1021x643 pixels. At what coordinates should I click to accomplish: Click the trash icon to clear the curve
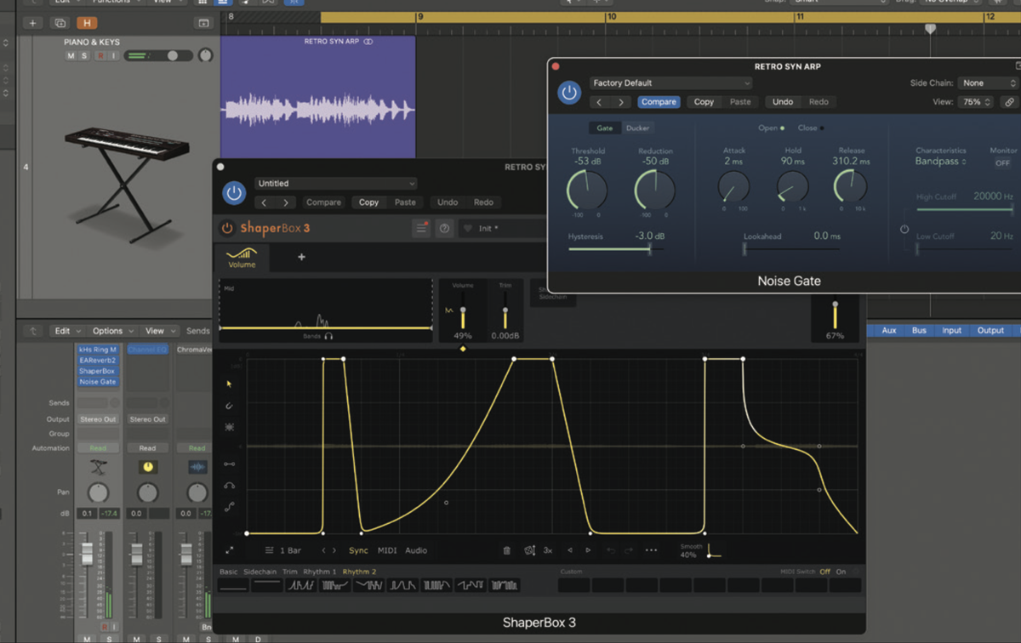coord(507,550)
